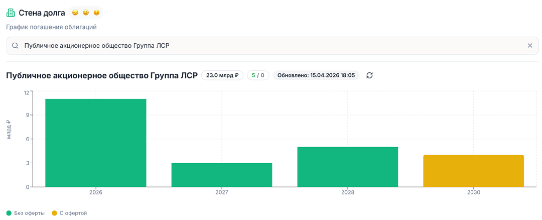
Task: Click the green 2026 bar
Action: point(96,143)
